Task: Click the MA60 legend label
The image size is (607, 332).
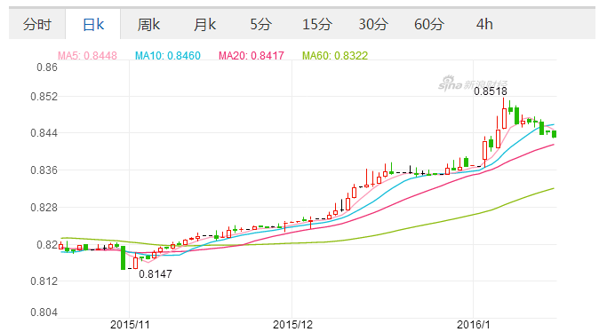Action: [x=335, y=56]
